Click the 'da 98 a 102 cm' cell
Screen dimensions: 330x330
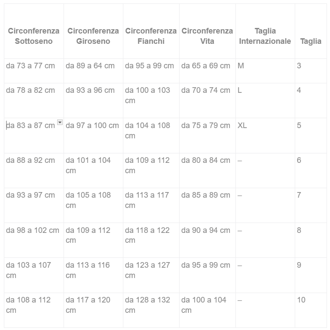[x=33, y=230]
